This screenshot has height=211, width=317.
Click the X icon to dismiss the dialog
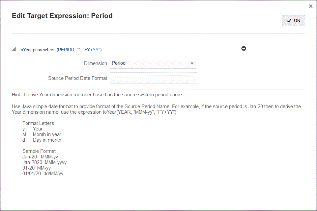(x=310, y=6)
